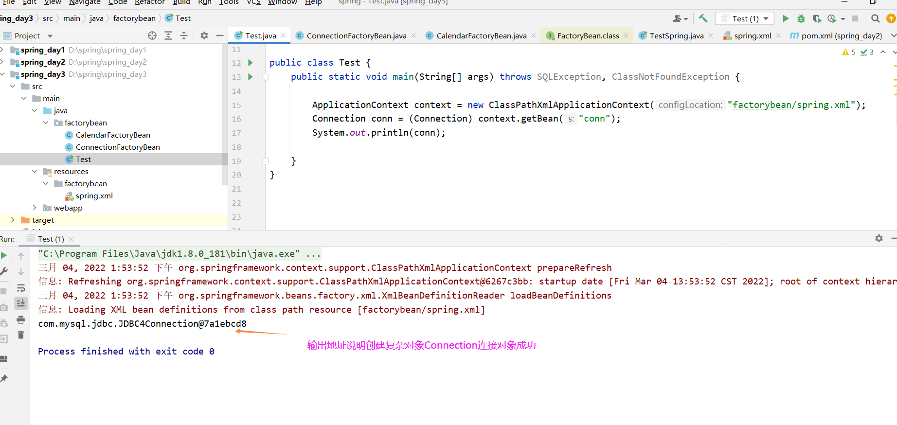Click Test in the breadcrumb path

tap(178, 18)
